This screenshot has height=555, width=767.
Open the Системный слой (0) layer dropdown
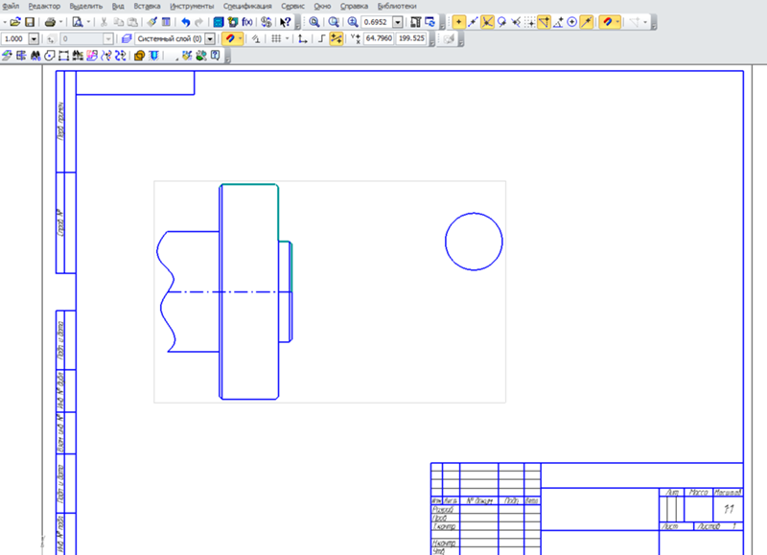[x=213, y=38]
